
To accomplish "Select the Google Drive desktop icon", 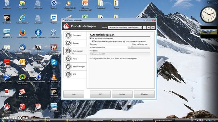I will 22,4.
